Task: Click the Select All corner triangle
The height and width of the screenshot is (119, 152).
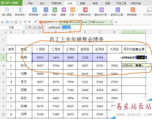Action: (x=5, y=32)
